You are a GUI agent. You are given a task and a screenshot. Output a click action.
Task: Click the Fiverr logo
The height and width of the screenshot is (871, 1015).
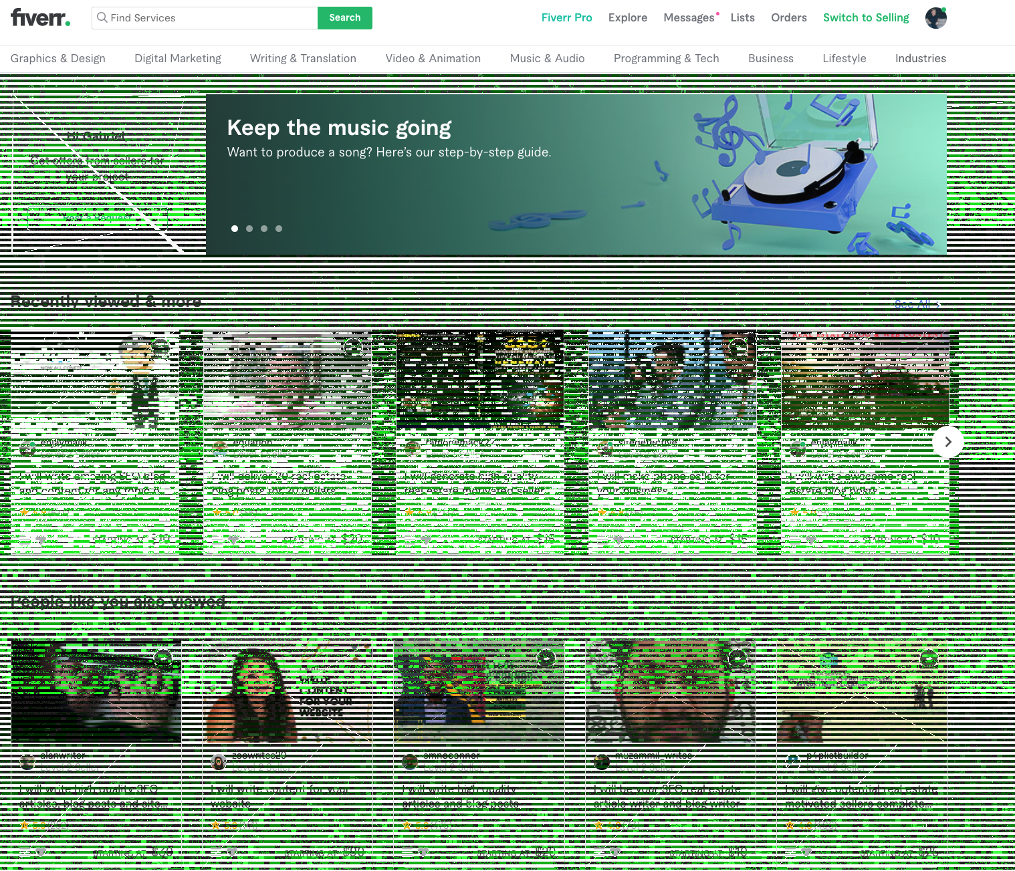point(40,18)
